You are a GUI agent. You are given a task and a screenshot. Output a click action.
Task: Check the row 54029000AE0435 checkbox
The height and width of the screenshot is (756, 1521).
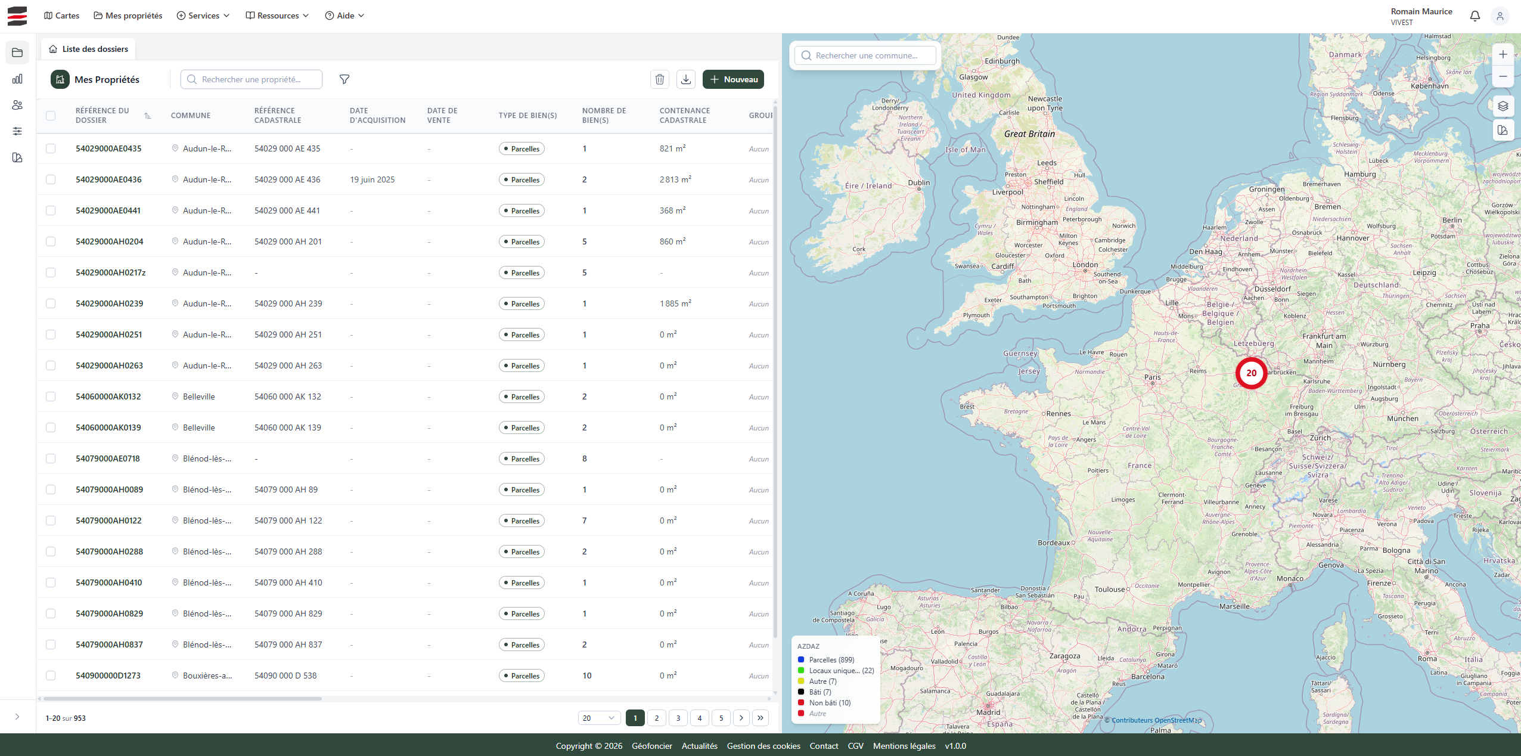tap(51, 148)
